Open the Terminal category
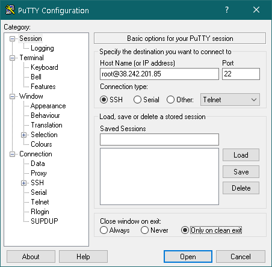Viewport: 272px width, 267px height. click(x=31, y=58)
